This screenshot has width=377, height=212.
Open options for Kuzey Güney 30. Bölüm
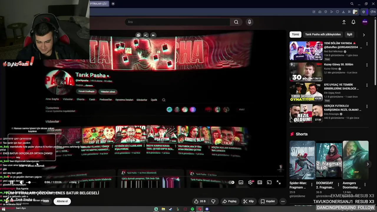[x=367, y=65]
